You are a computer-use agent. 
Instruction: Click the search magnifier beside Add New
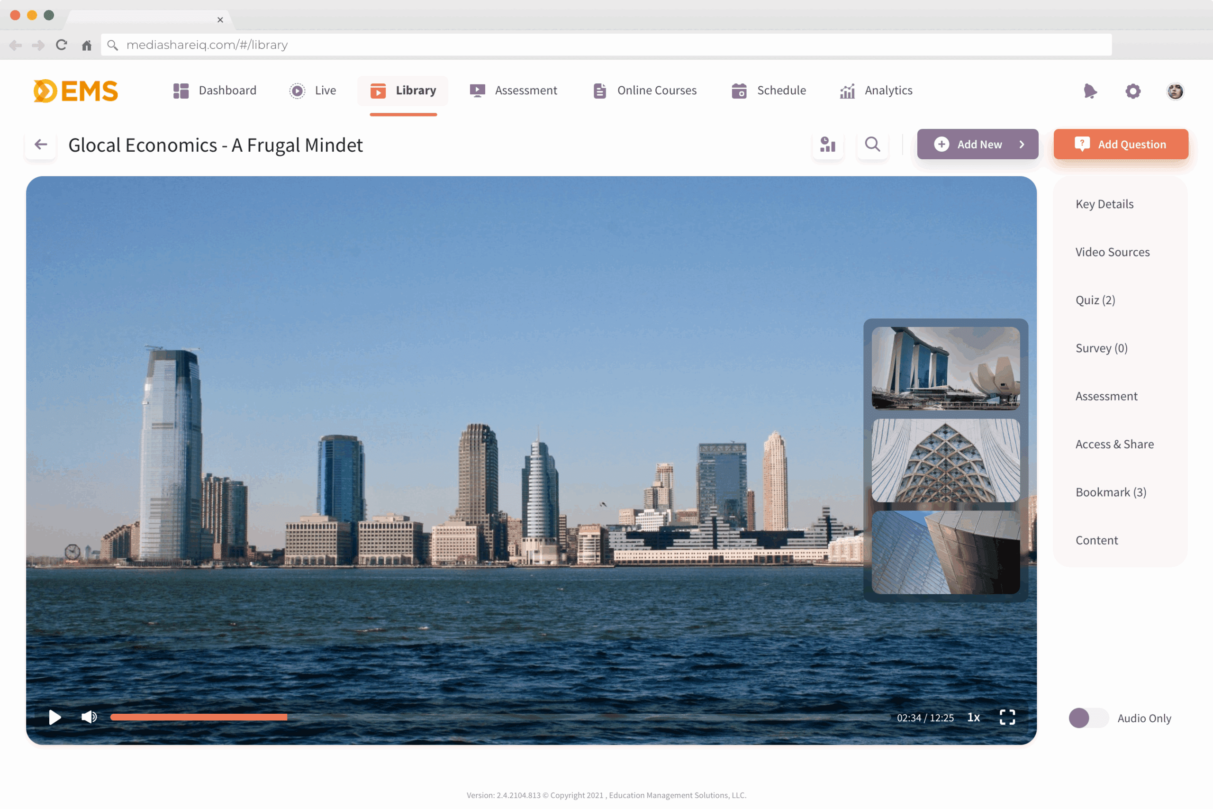pos(872,145)
